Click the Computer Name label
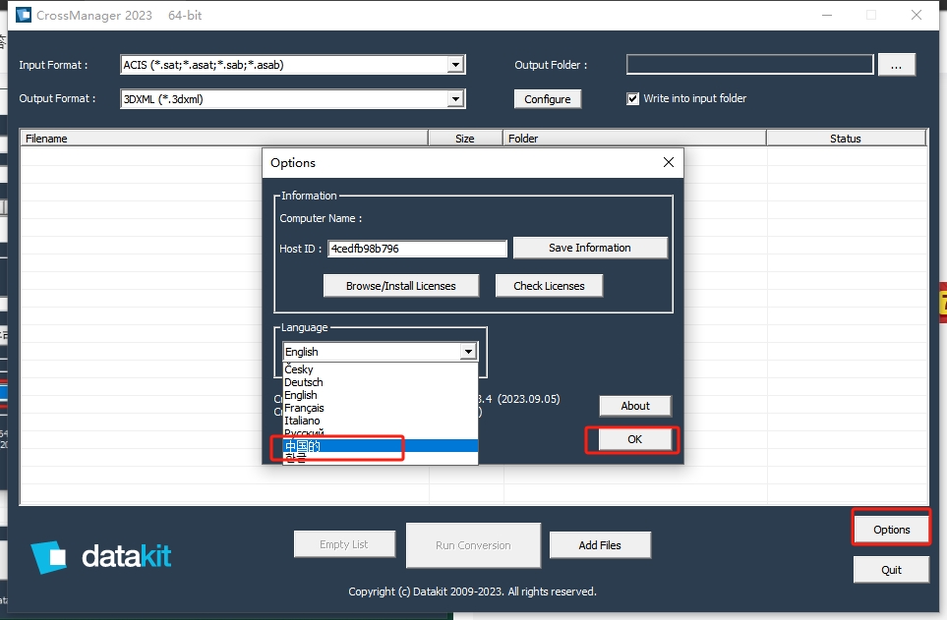Screen dimensions: 947x620 (321, 218)
